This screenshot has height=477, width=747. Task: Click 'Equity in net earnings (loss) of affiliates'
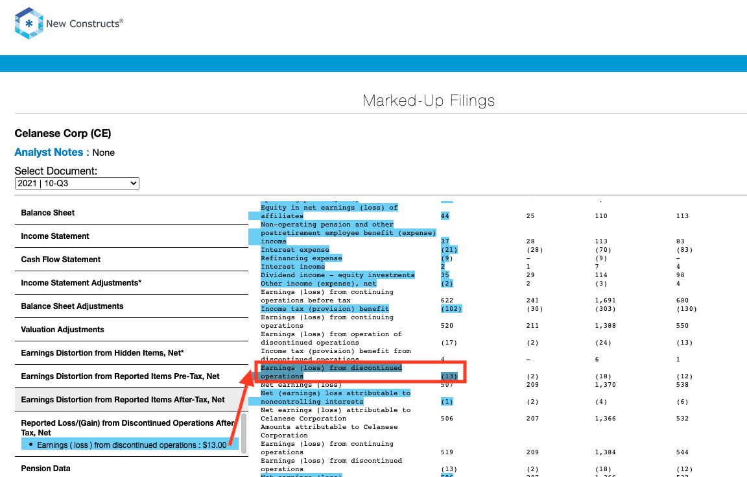tap(329, 212)
